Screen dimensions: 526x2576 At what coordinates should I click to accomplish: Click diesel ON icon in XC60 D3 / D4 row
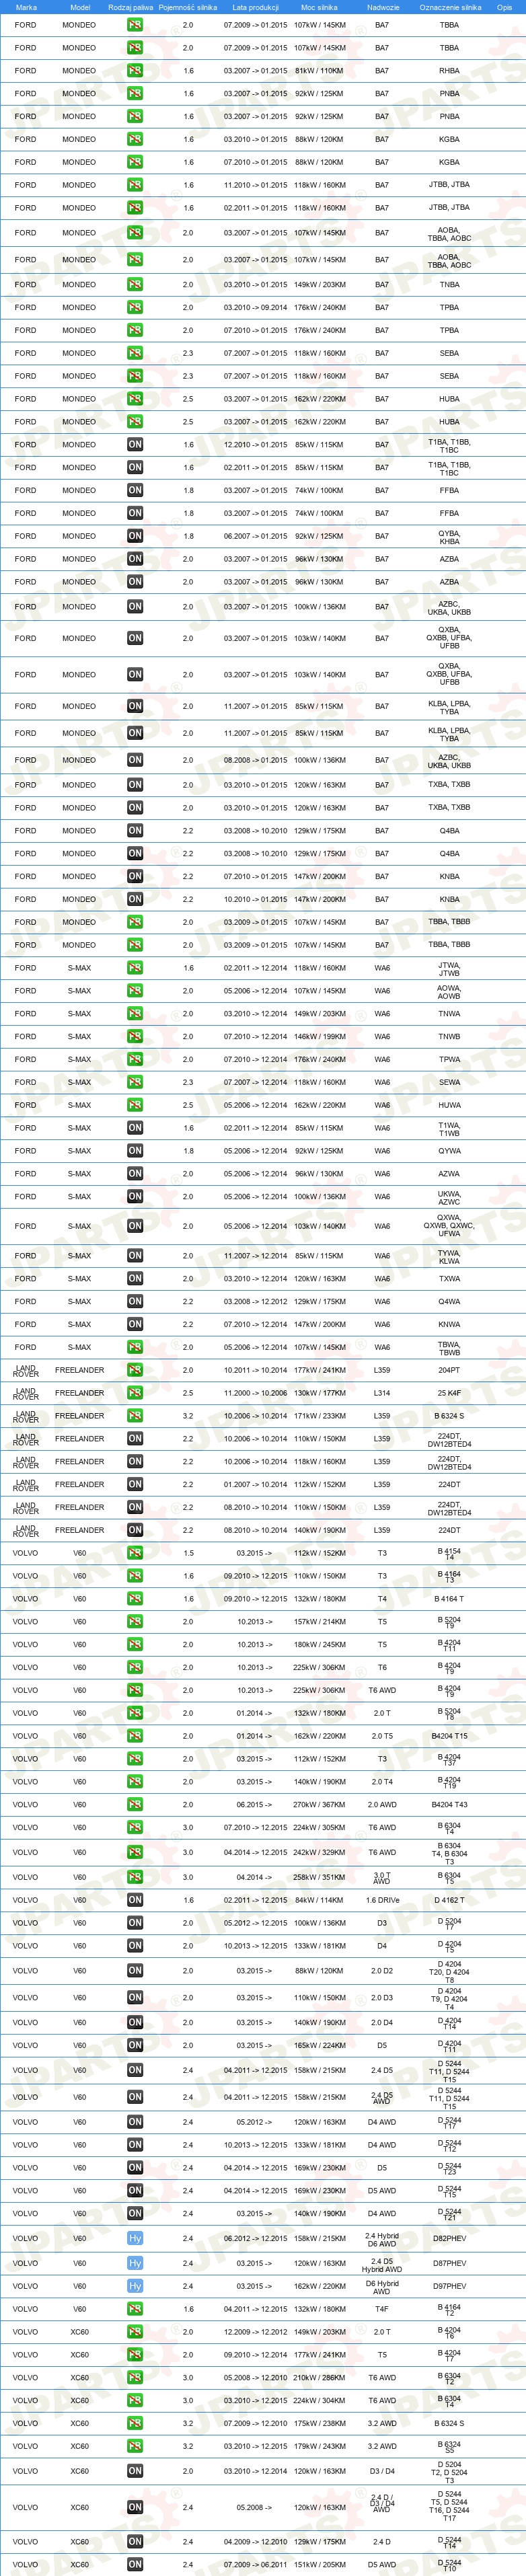(135, 2471)
